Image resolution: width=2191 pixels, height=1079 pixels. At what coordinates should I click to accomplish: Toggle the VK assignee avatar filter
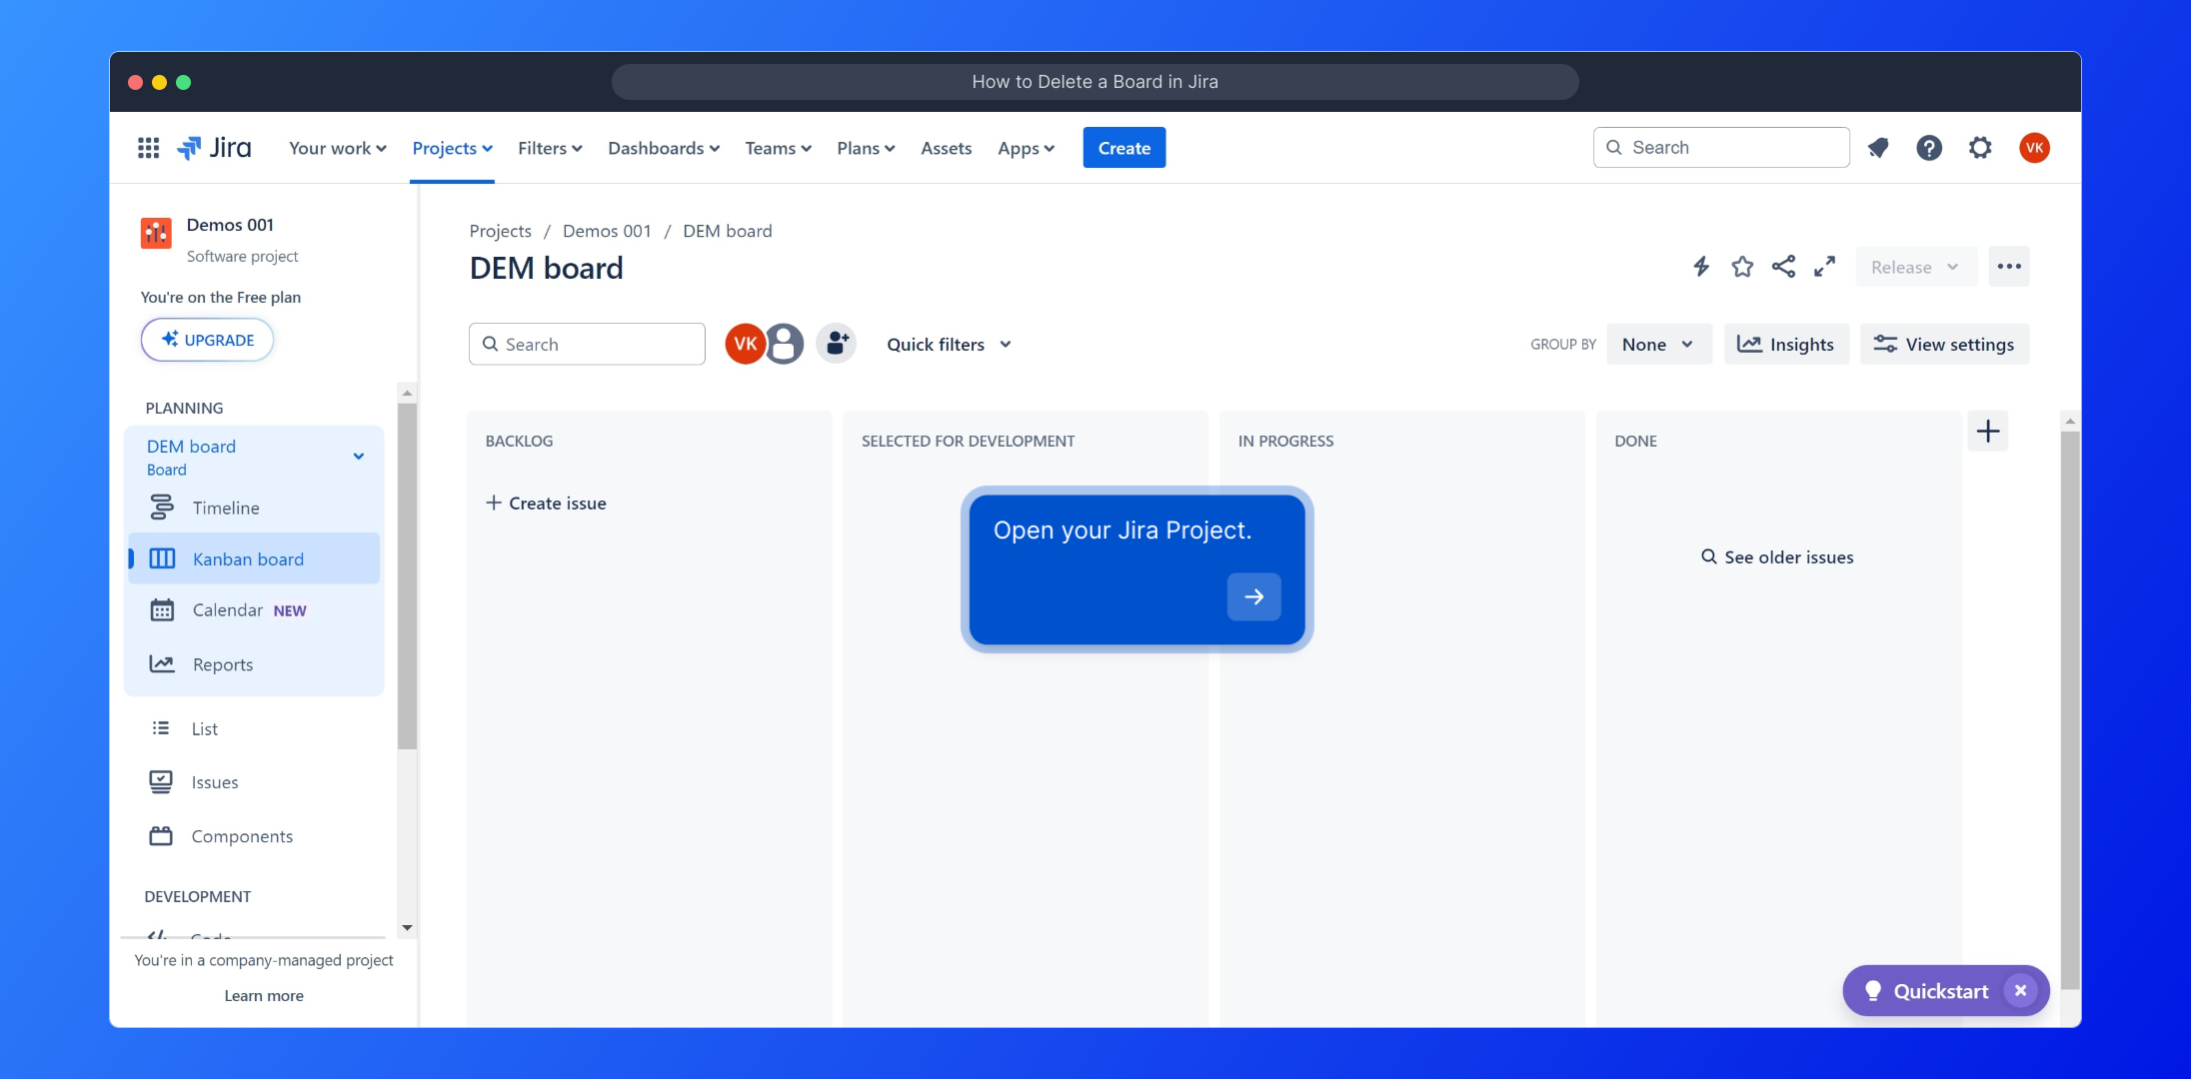click(745, 344)
